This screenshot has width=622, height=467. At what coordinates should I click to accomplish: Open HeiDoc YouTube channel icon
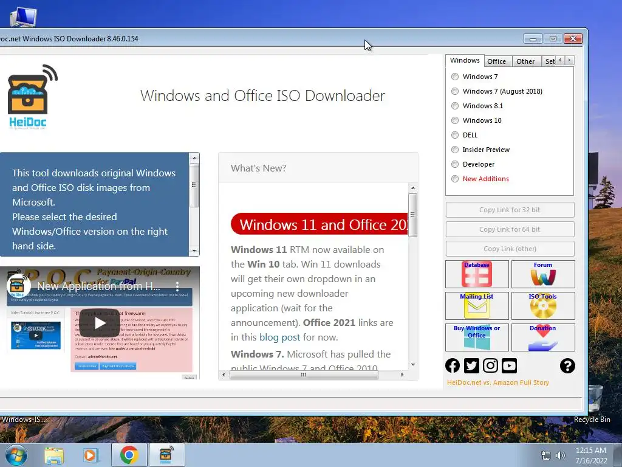510,365
